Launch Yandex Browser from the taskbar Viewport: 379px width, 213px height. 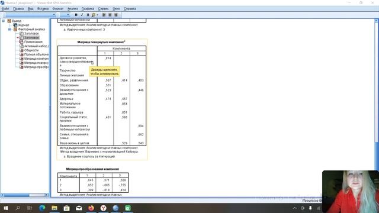pos(104,208)
